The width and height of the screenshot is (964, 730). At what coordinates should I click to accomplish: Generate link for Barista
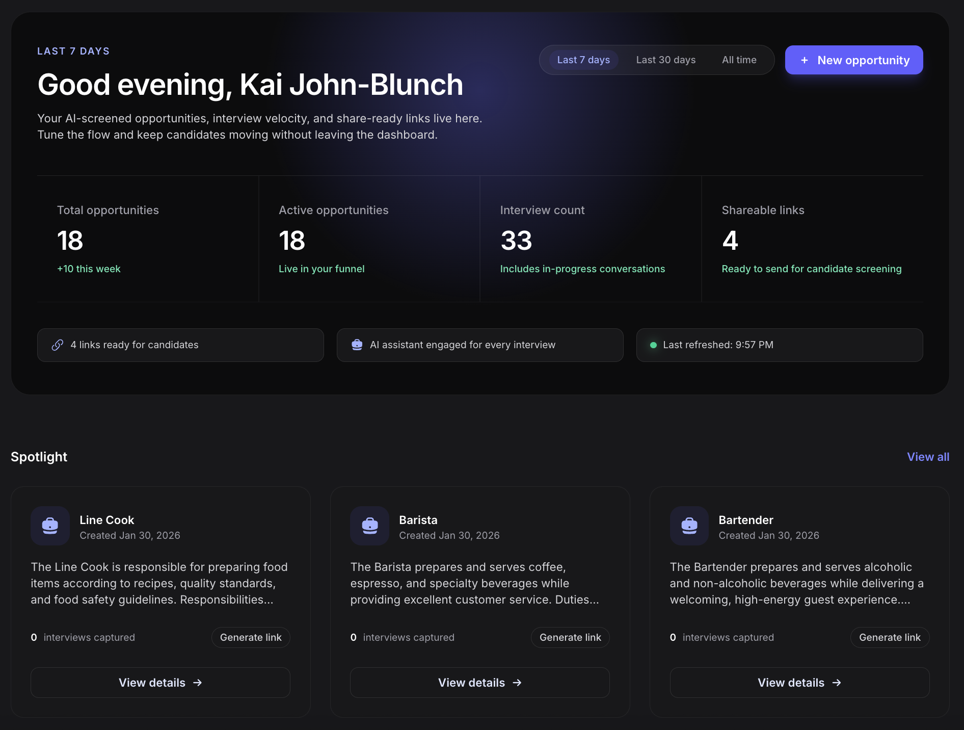point(570,637)
